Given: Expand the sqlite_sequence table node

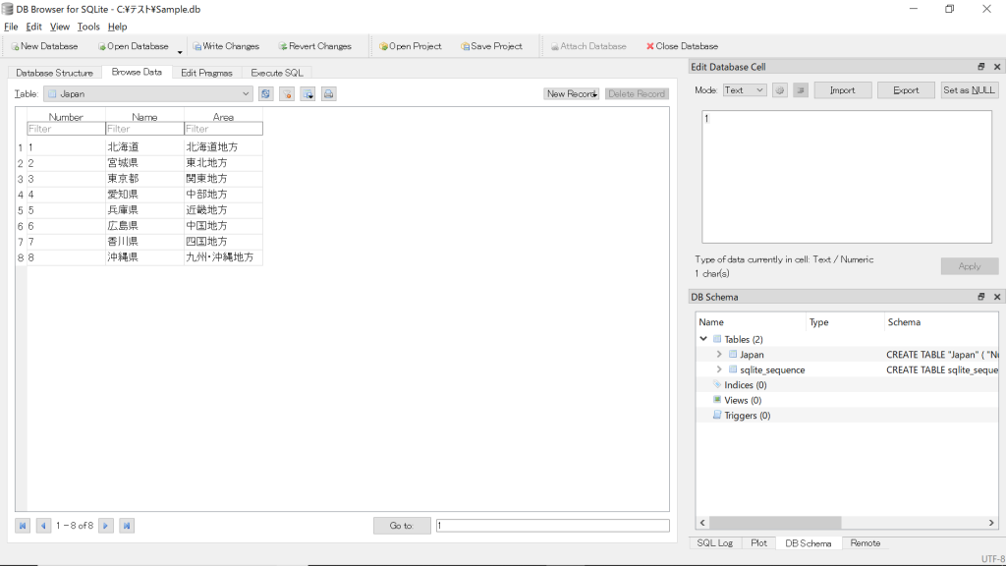Looking at the screenshot, I should 719,369.
